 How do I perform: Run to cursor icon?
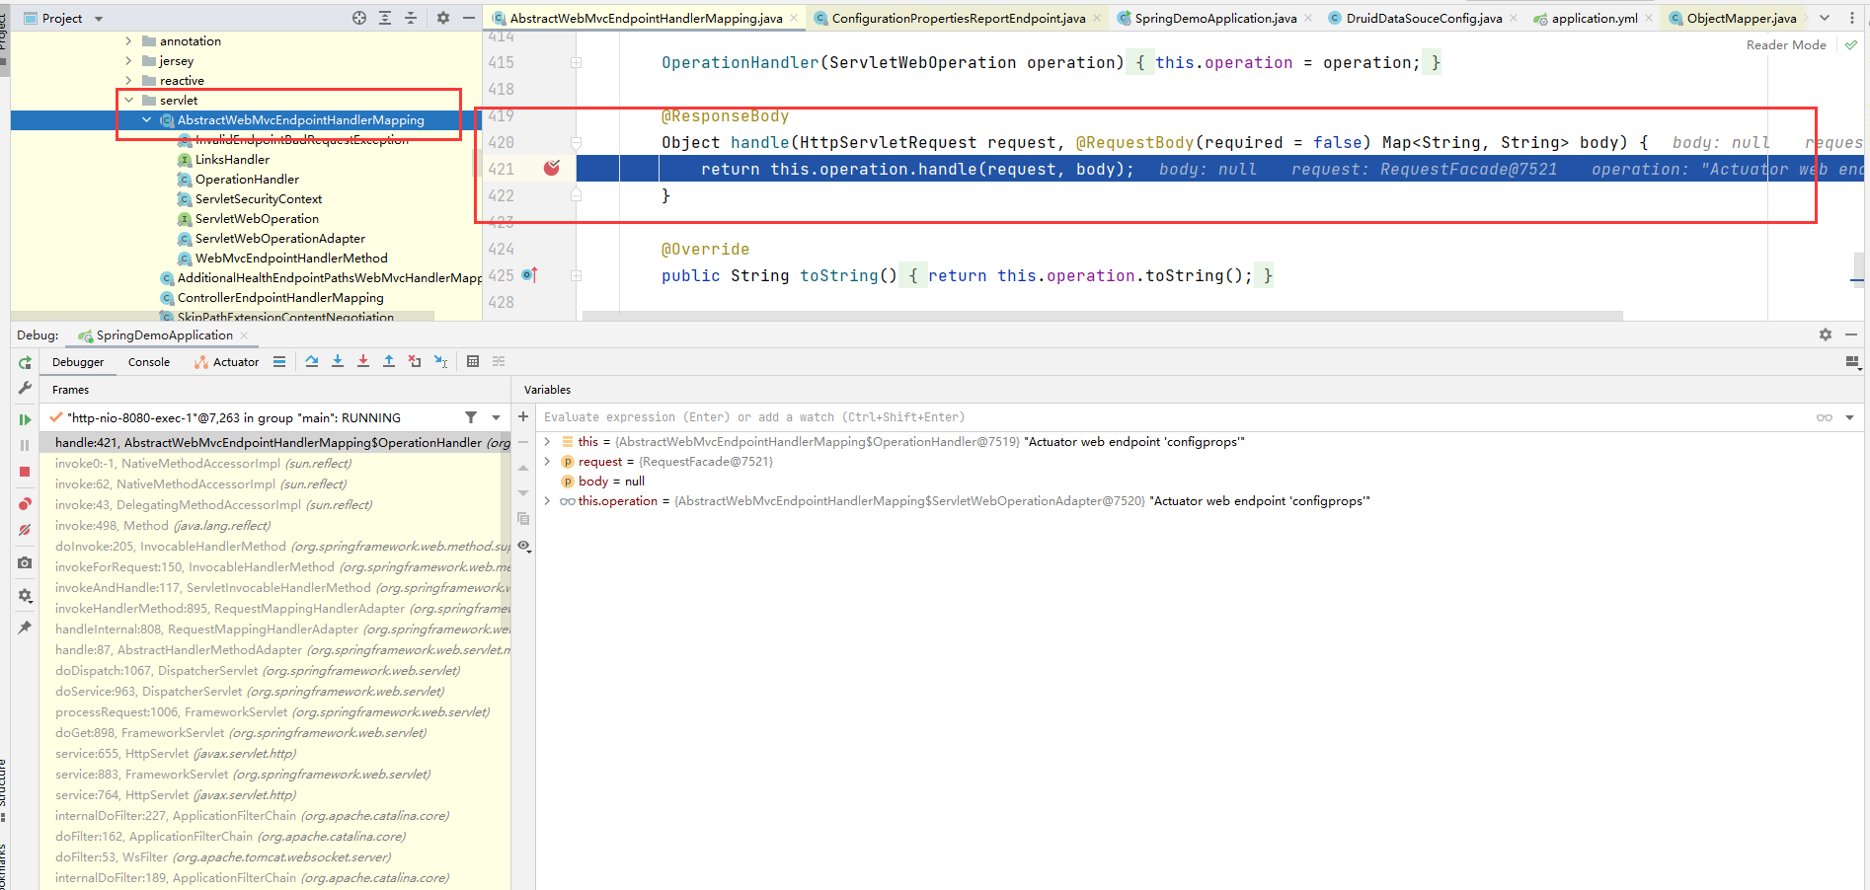[x=440, y=362]
